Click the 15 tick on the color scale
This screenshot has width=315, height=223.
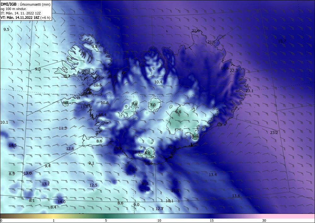(212, 220)
